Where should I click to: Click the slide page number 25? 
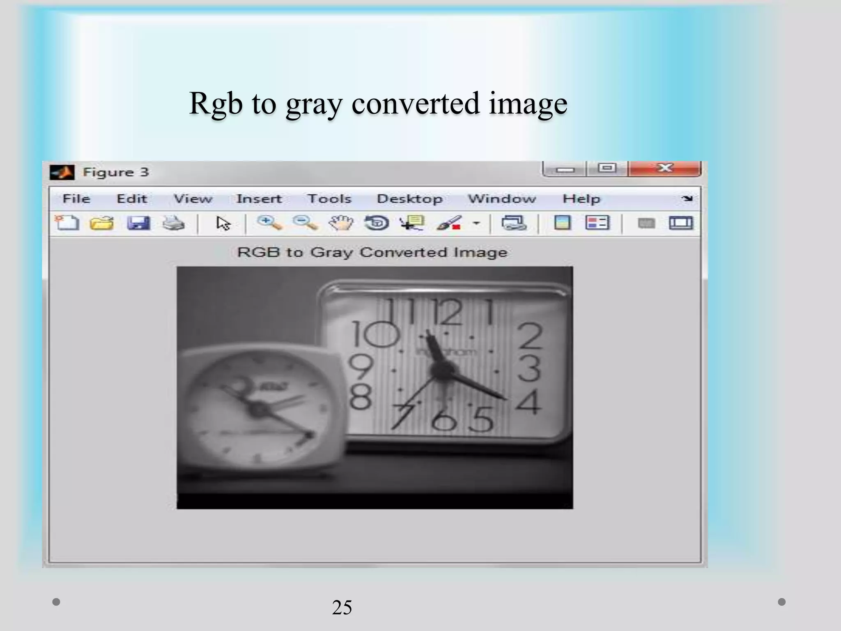click(342, 607)
